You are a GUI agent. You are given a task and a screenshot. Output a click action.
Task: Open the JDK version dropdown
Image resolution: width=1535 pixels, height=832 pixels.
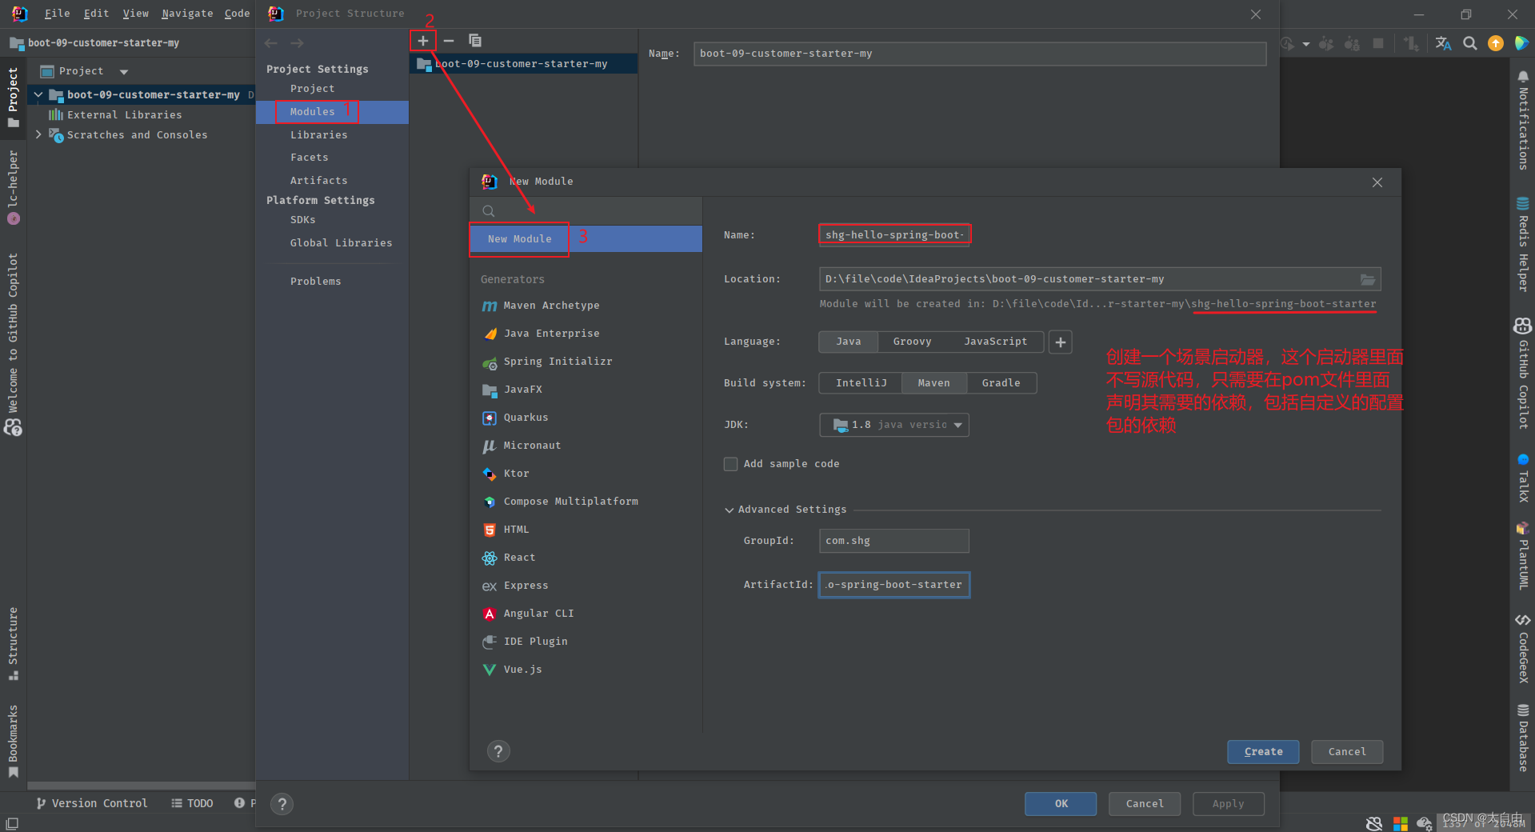[x=894, y=425]
